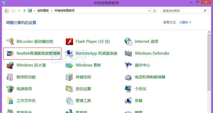Image resolution: width=213 pixels, height=113 pixels.
Task: Open the Windows 防火墙 text link
Action: point(31,65)
